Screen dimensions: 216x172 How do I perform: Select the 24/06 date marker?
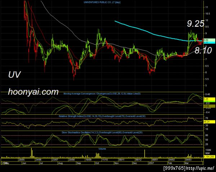[39, 160]
